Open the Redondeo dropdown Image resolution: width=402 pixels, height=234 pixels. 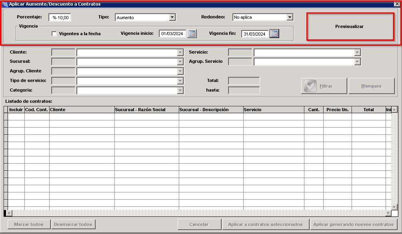click(x=290, y=17)
